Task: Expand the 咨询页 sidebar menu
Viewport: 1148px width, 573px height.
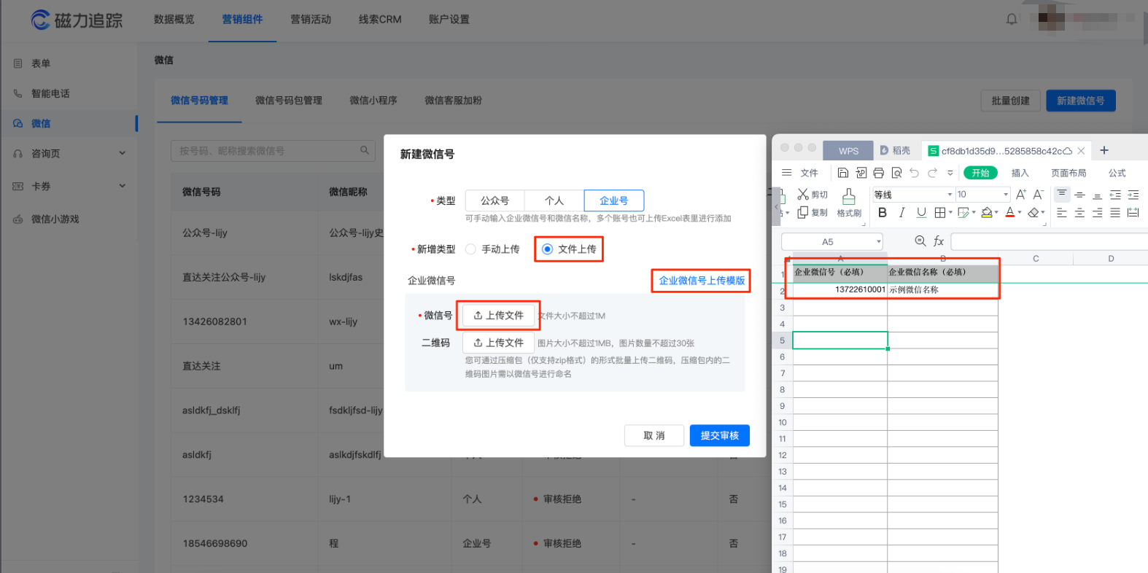Action: pos(122,153)
